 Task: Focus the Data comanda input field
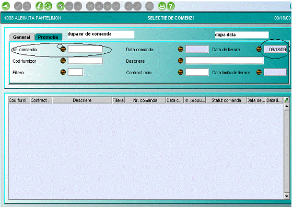tap(197, 49)
